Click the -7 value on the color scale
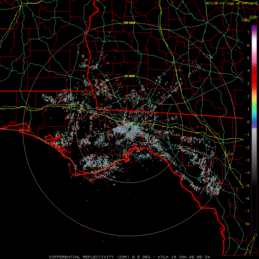 247,211
